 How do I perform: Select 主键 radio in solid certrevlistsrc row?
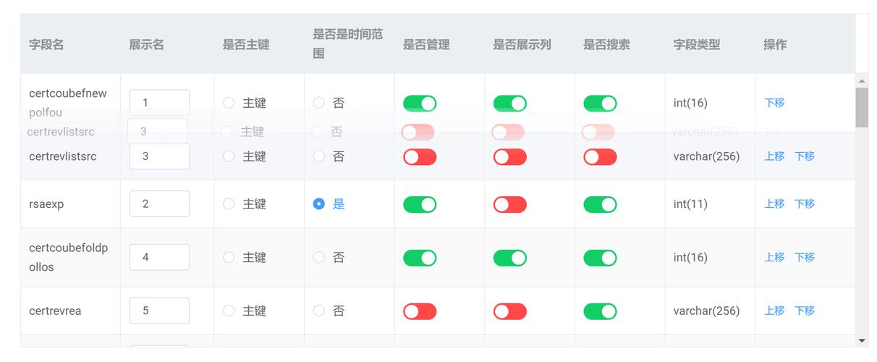[x=229, y=156]
